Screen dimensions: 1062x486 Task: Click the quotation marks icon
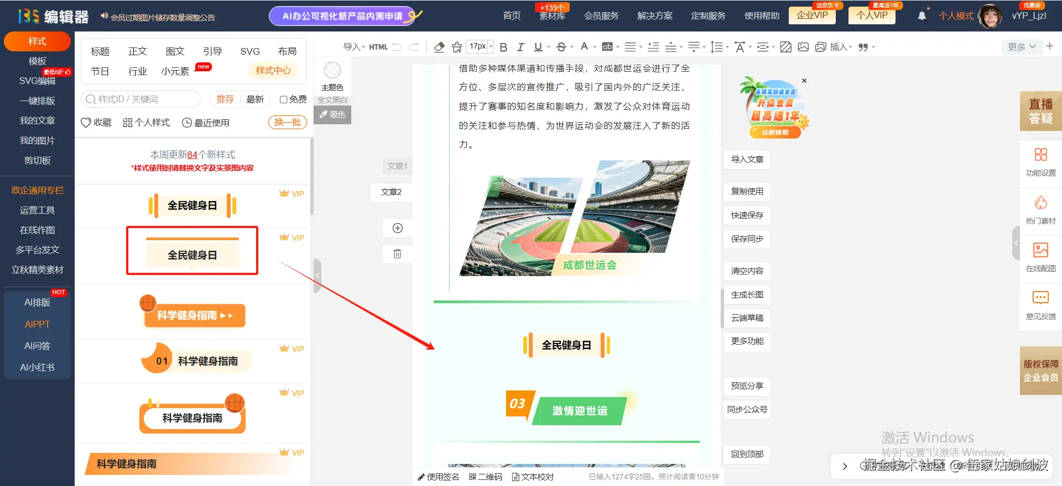click(863, 47)
